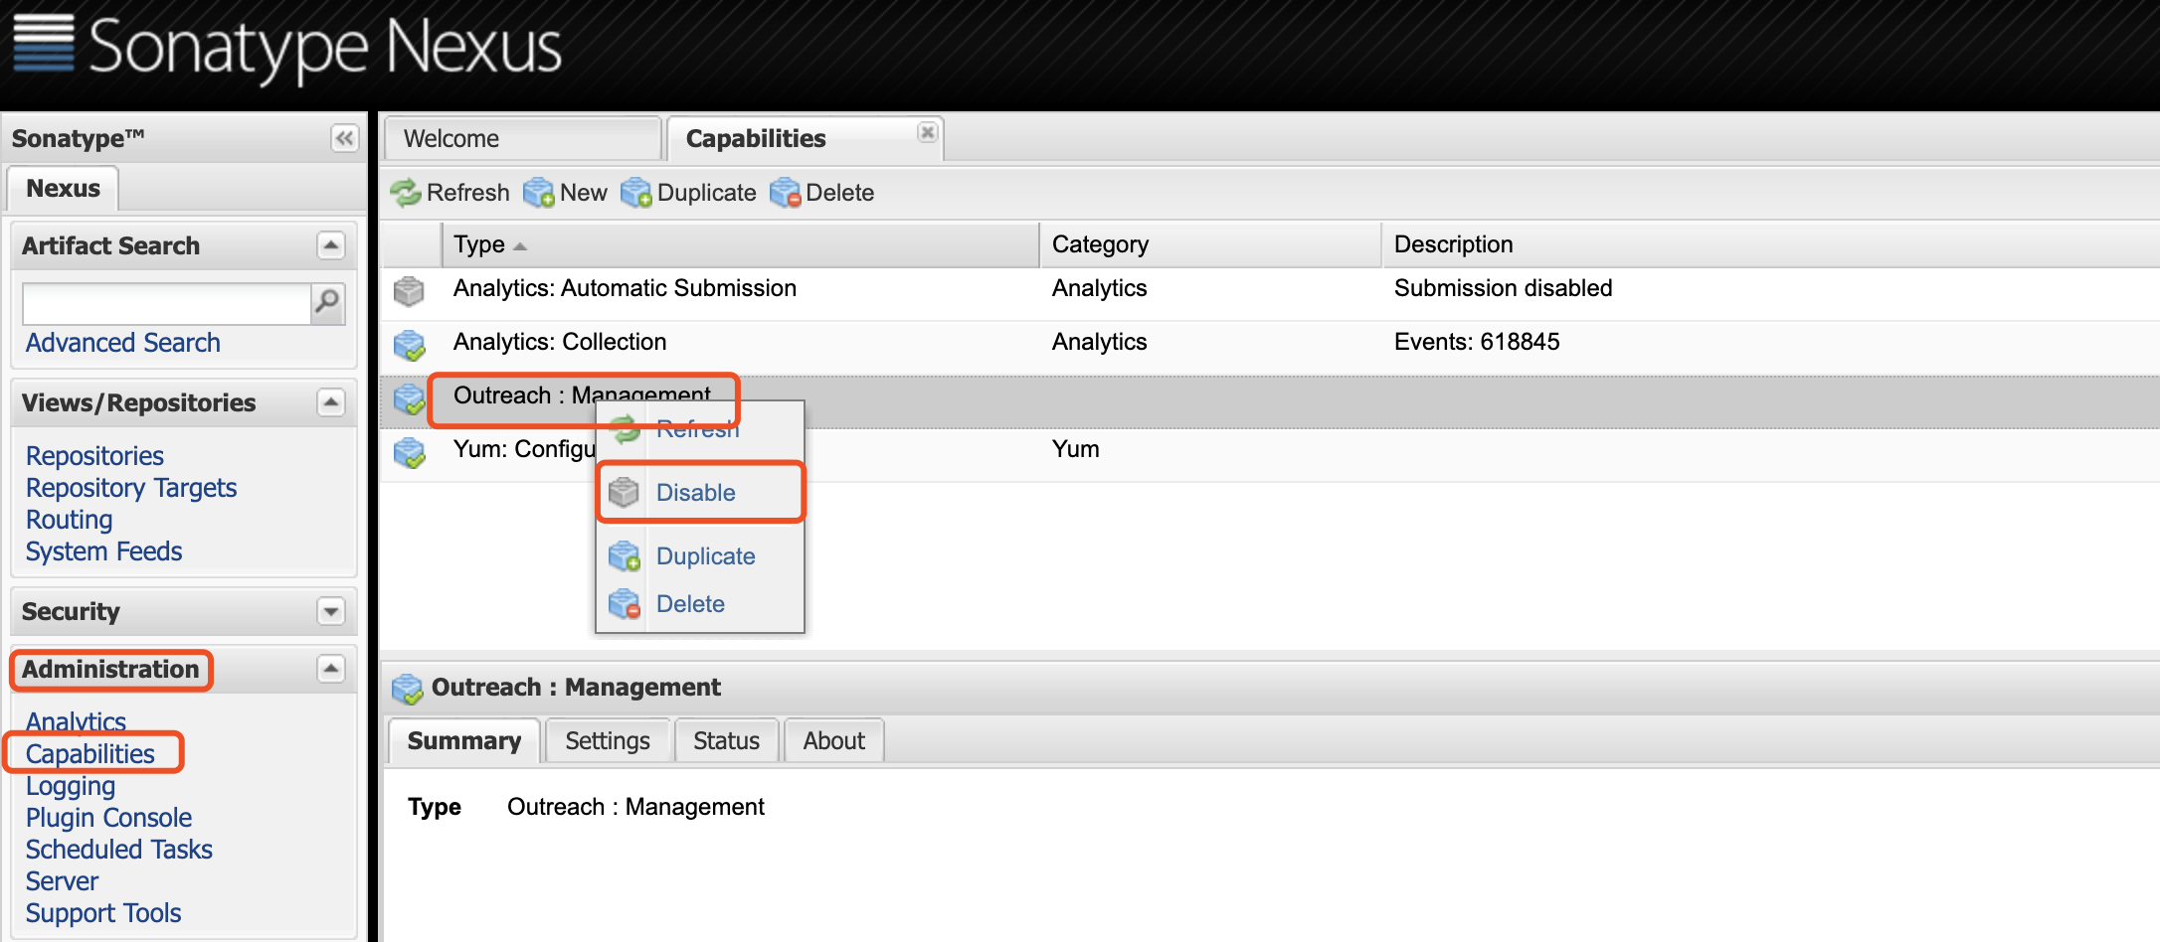Click the Outreach : Management details panel icon
Image resolution: width=2160 pixels, height=942 pixels.
(x=407, y=688)
